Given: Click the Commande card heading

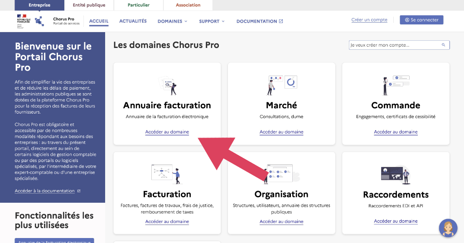Looking at the screenshot, I should [396, 105].
